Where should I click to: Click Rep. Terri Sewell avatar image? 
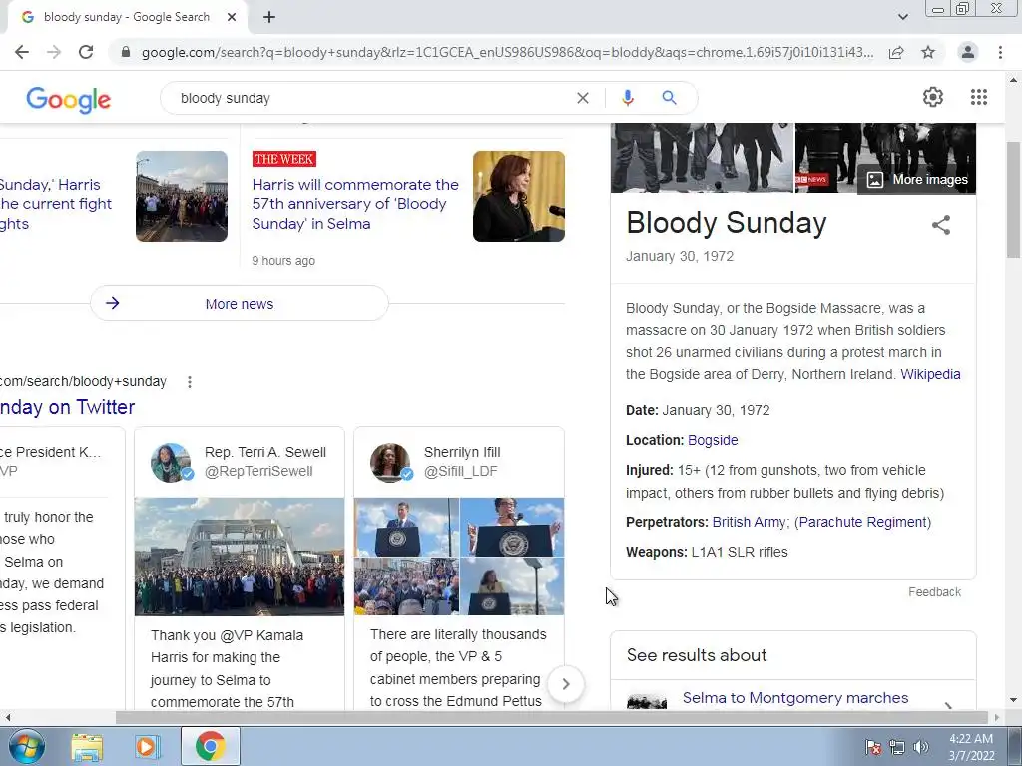click(171, 463)
